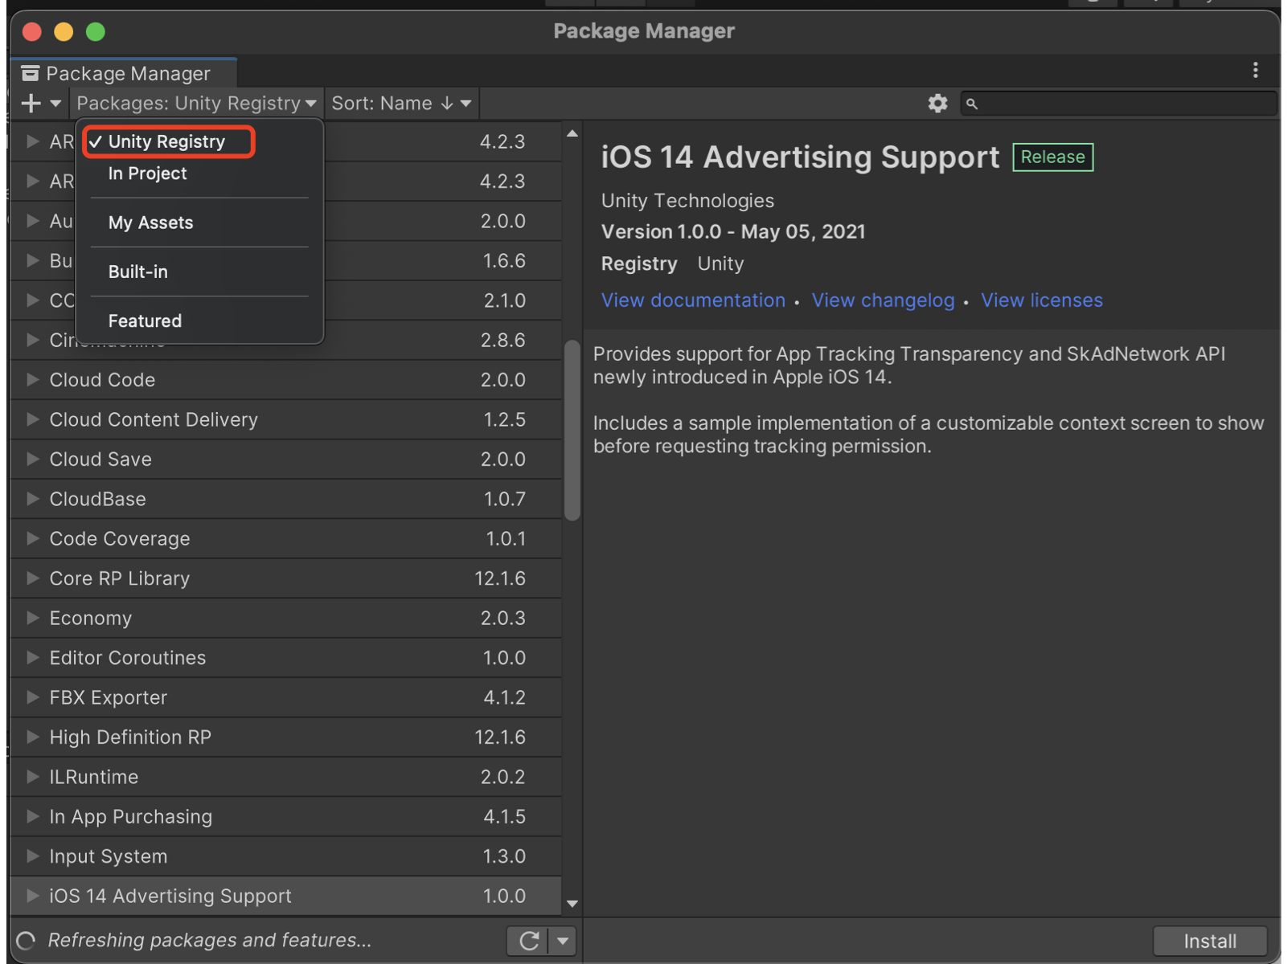Expand the High Definition RP row
1288x964 pixels.
33,737
